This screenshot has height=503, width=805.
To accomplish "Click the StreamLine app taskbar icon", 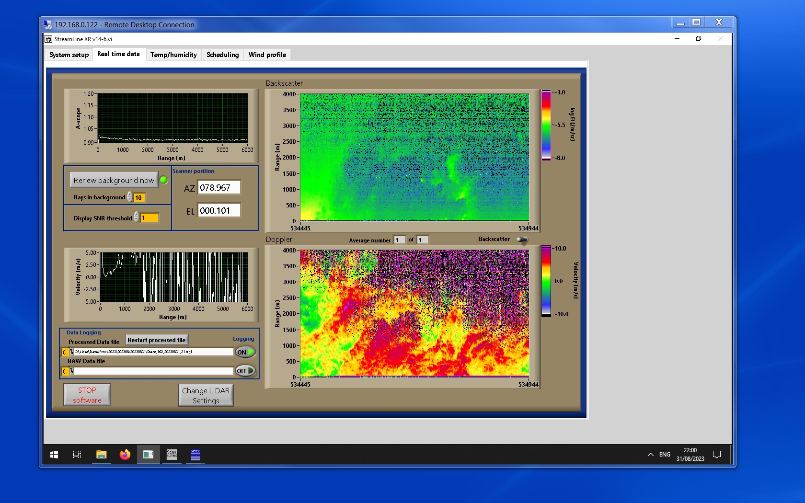I will click(148, 454).
